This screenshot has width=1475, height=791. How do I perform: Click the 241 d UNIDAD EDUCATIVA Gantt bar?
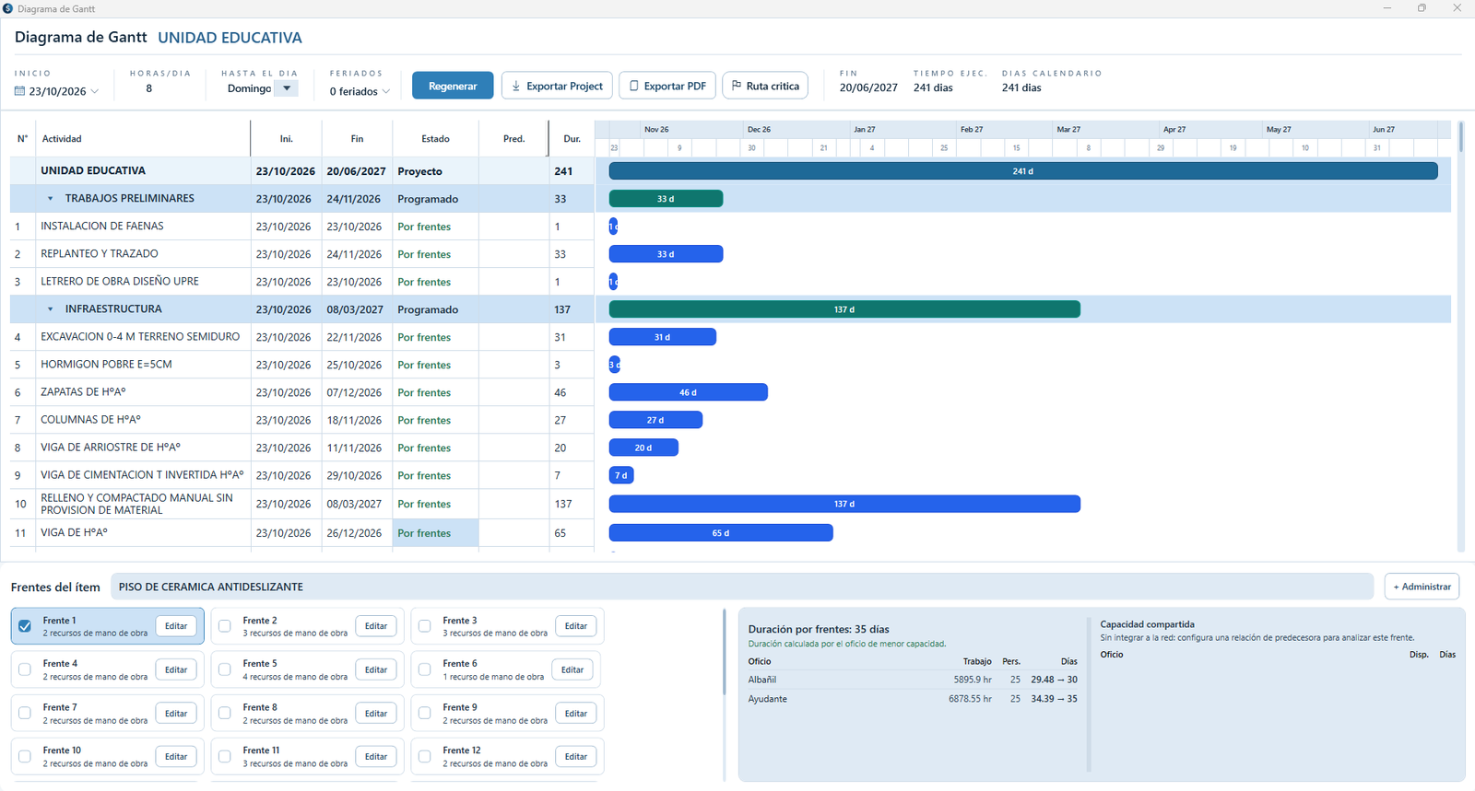1023,171
